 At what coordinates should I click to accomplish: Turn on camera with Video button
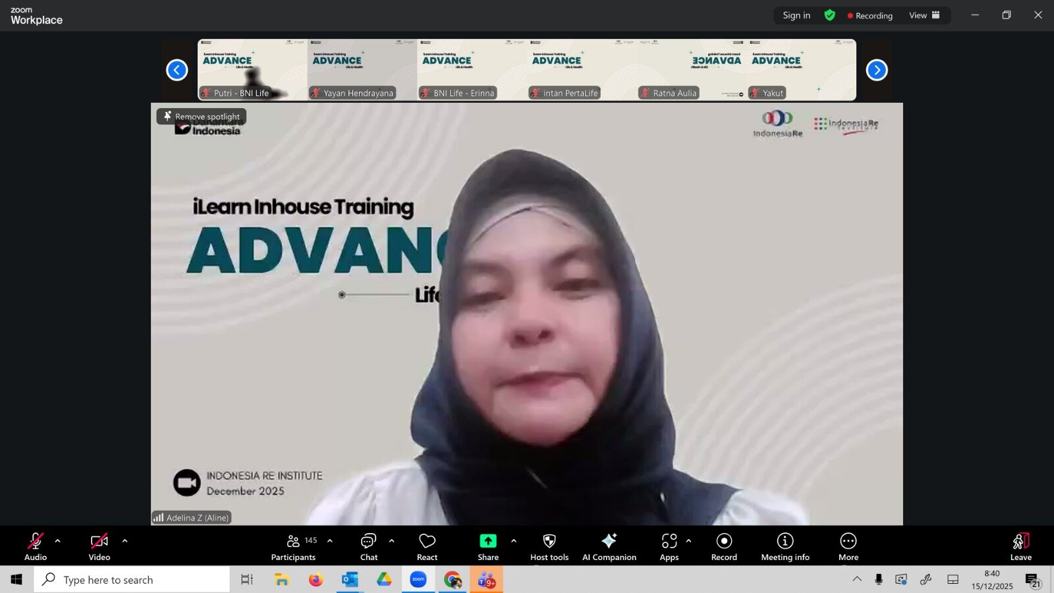[99, 546]
